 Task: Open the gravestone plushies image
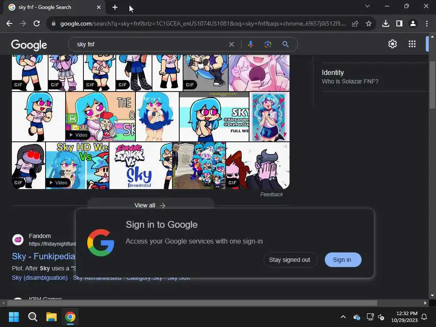[x=199, y=166]
